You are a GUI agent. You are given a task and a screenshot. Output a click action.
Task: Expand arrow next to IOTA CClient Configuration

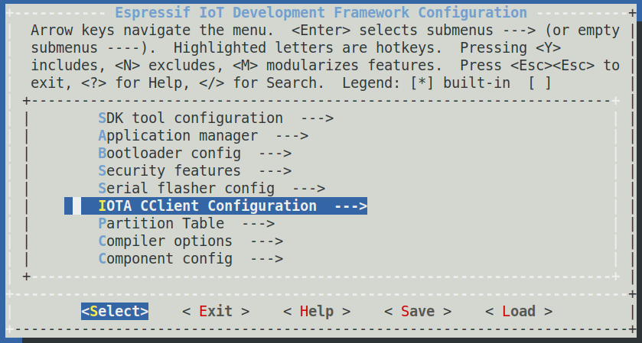coord(351,206)
